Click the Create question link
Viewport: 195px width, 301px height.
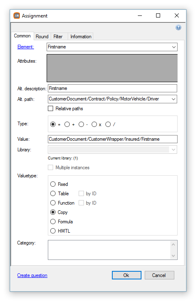[x=32, y=275]
